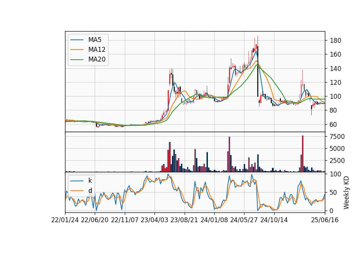Click the d legend label

[x=90, y=191]
